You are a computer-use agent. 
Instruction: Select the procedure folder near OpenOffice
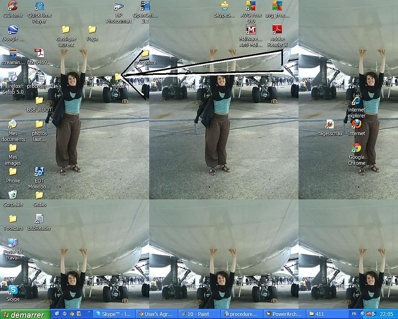pos(145,57)
